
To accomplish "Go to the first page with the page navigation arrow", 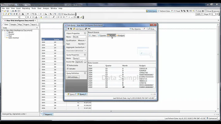I will tap(209, 14).
